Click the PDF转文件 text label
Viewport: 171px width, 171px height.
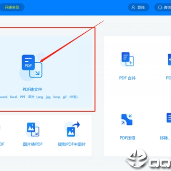(x=32, y=89)
